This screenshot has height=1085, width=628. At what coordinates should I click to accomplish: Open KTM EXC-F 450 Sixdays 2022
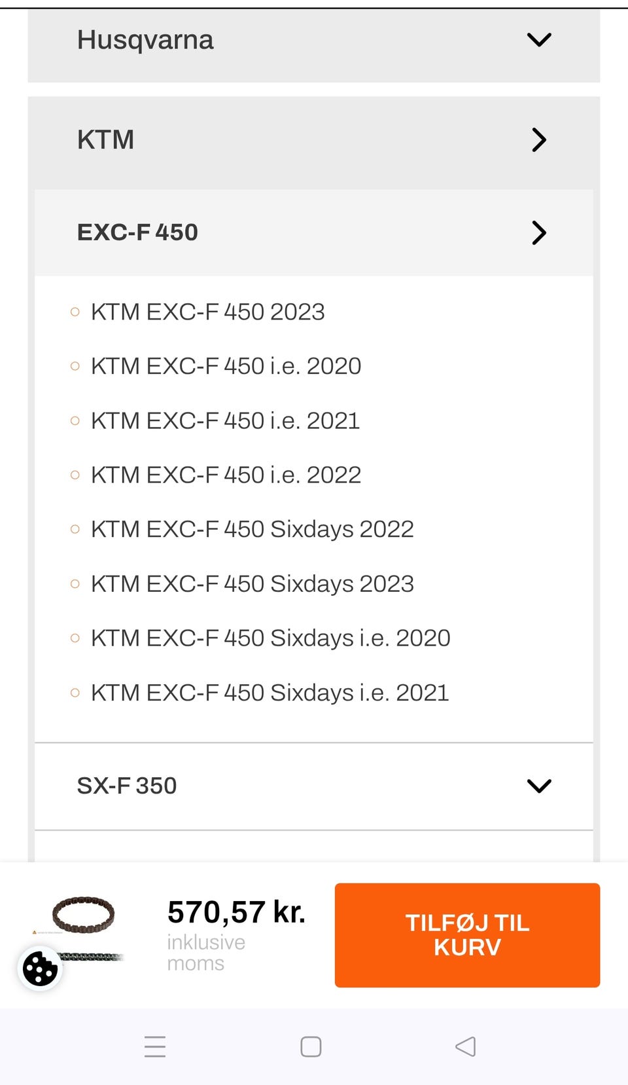(x=252, y=529)
